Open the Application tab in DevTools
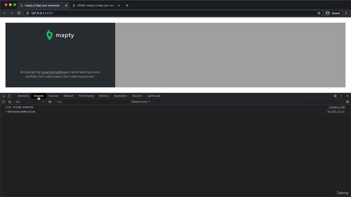The width and height of the screenshot is (351, 197). click(121, 96)
